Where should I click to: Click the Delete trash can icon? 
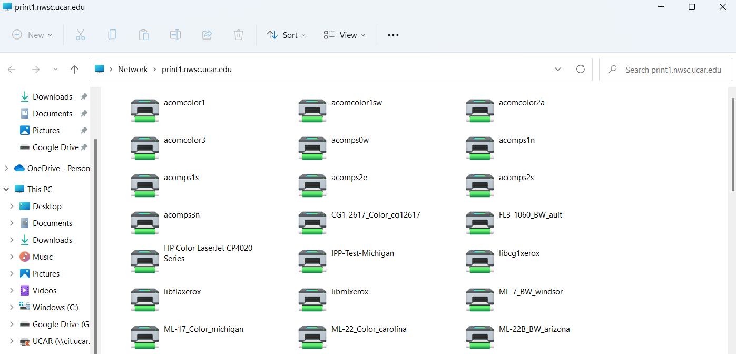[x=239, y=35]
